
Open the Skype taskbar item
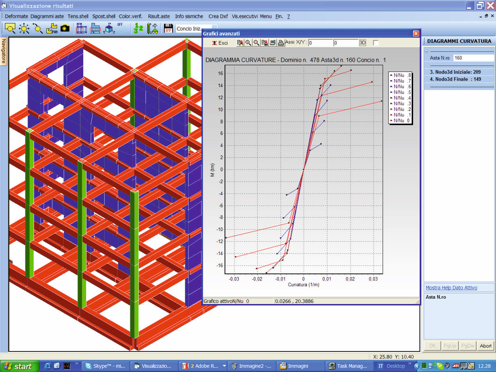105,366
